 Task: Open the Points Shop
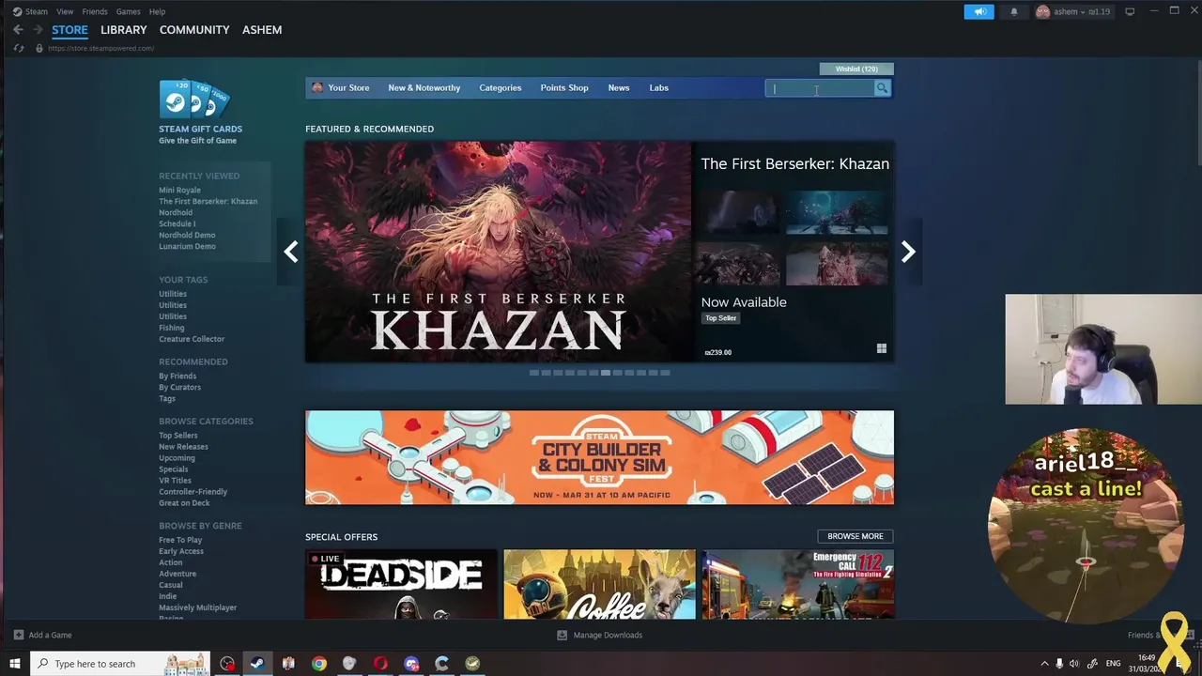pos(564,87)
